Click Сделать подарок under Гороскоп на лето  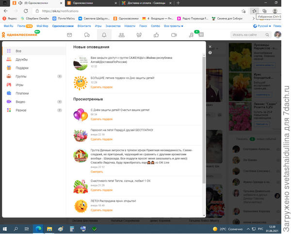[101, 139]
